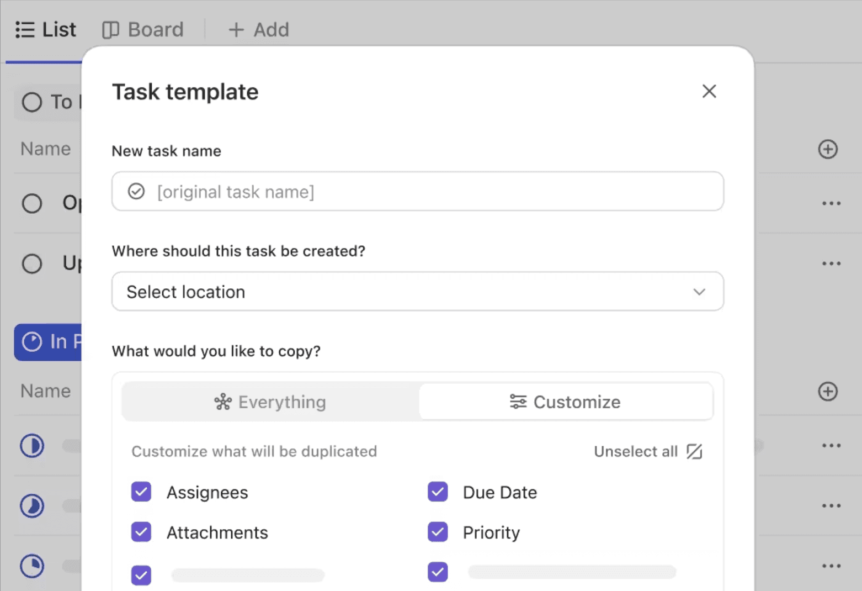Uncheck the Assignees checkbox
The image size is (862, 591).
click(x=141, y=492)
